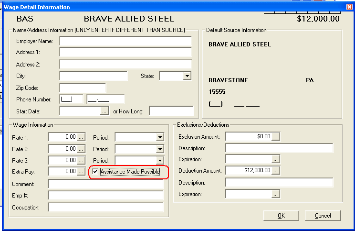The height and width of the screenshot is (231, 355).
Task: Focus the Start Date field
Action: (80, 111)
